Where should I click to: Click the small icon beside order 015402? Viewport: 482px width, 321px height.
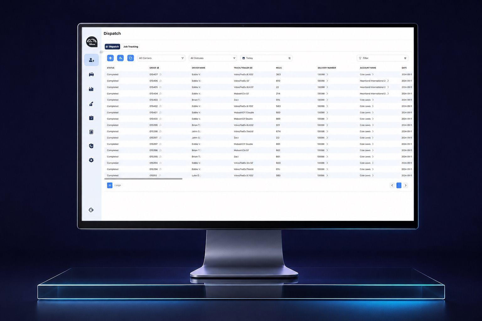tap(160, 106)
